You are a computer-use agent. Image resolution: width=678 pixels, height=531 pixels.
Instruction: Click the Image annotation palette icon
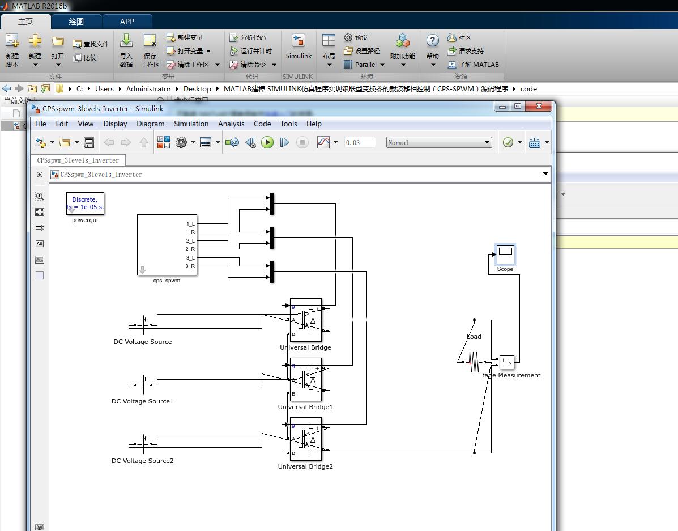[x=40, y=260]
